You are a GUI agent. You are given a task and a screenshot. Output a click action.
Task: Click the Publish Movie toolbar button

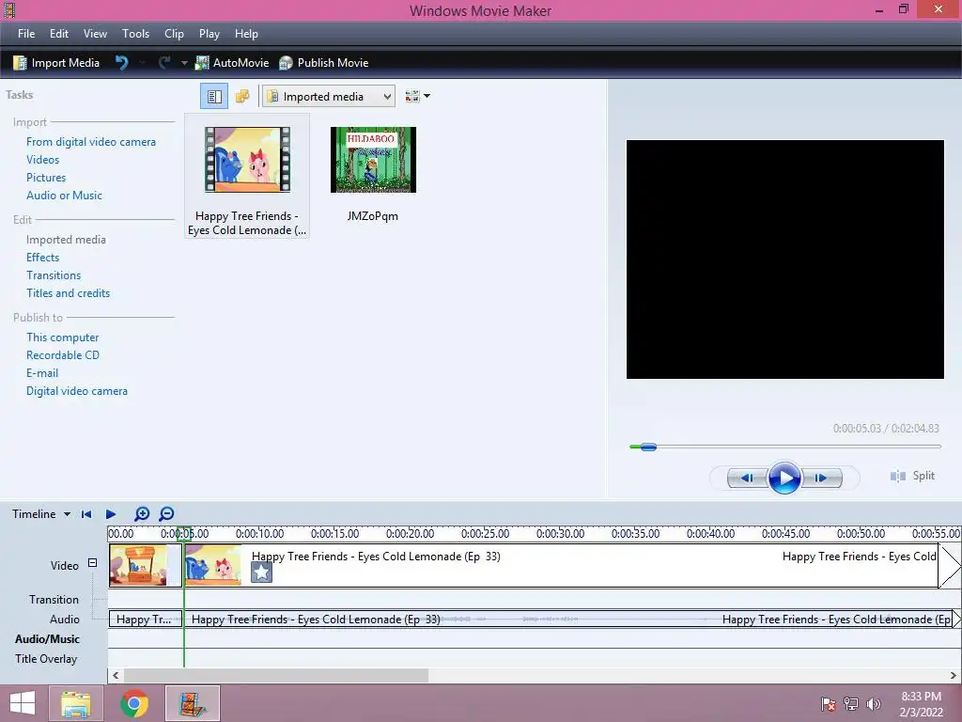point(323,63)
